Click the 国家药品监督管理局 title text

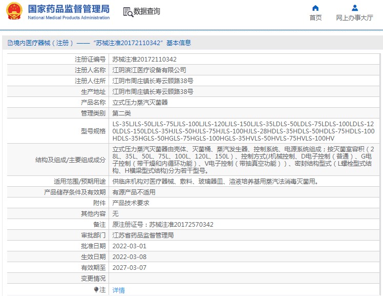click(69, 9)
